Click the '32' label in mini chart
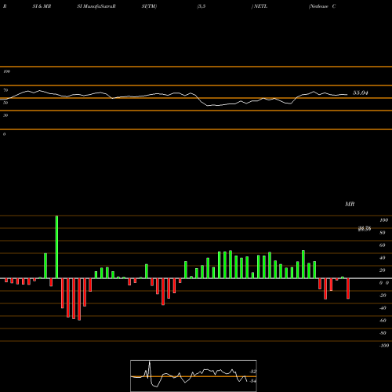Image resolution: width=392 pixels, height=392 pixels. [x=252, y=372]
